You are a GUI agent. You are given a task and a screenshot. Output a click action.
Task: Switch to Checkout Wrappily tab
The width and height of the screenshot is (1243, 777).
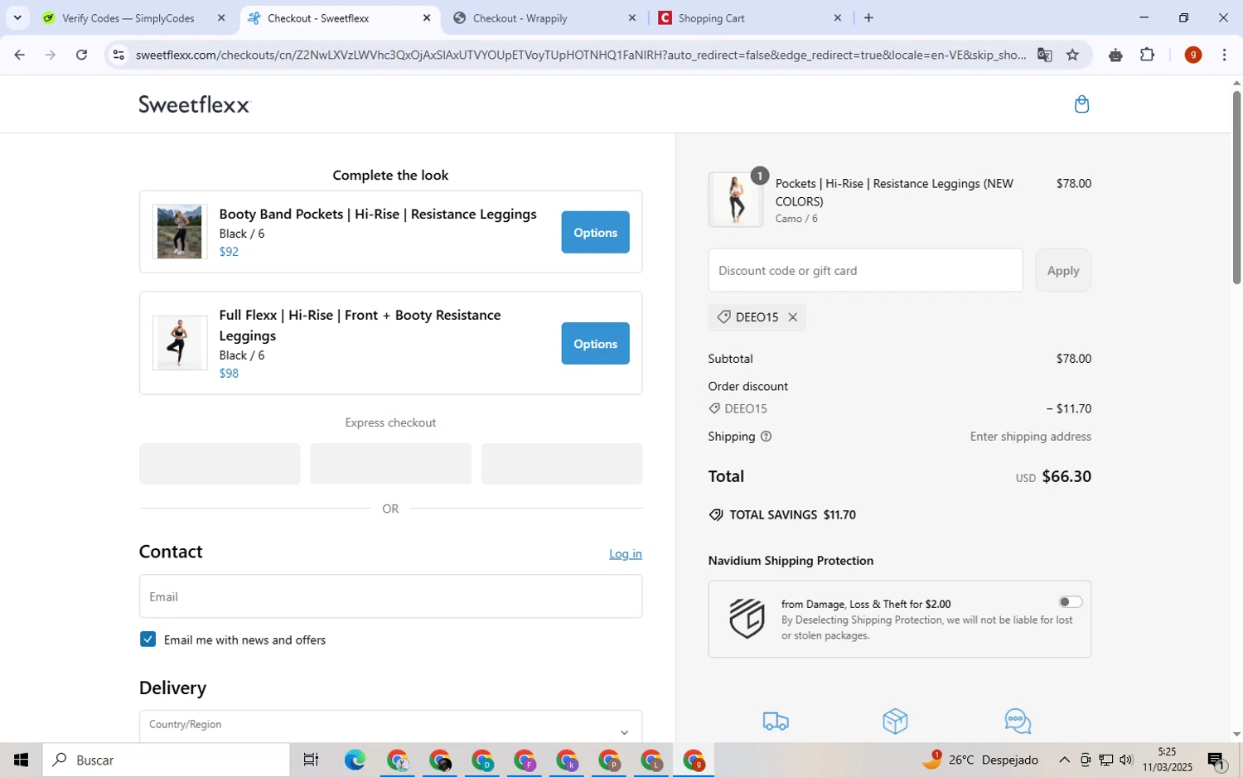click(520, 17)
